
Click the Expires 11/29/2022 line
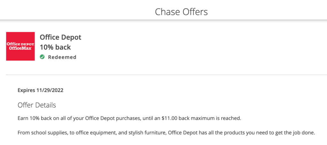(x=41, y=91)
